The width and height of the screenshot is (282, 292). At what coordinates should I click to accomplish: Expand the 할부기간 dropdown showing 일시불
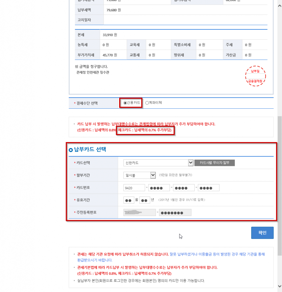[x=139, y=175]
